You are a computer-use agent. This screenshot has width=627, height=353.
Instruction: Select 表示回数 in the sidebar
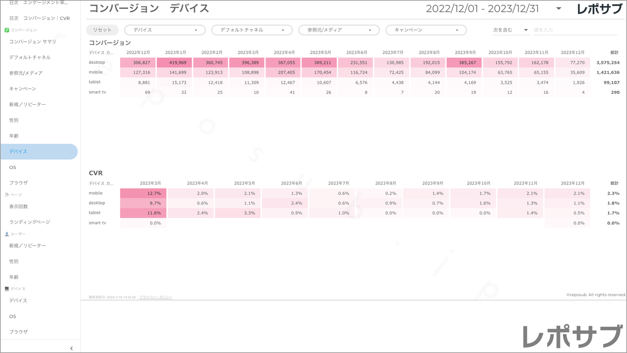[19, 206]
